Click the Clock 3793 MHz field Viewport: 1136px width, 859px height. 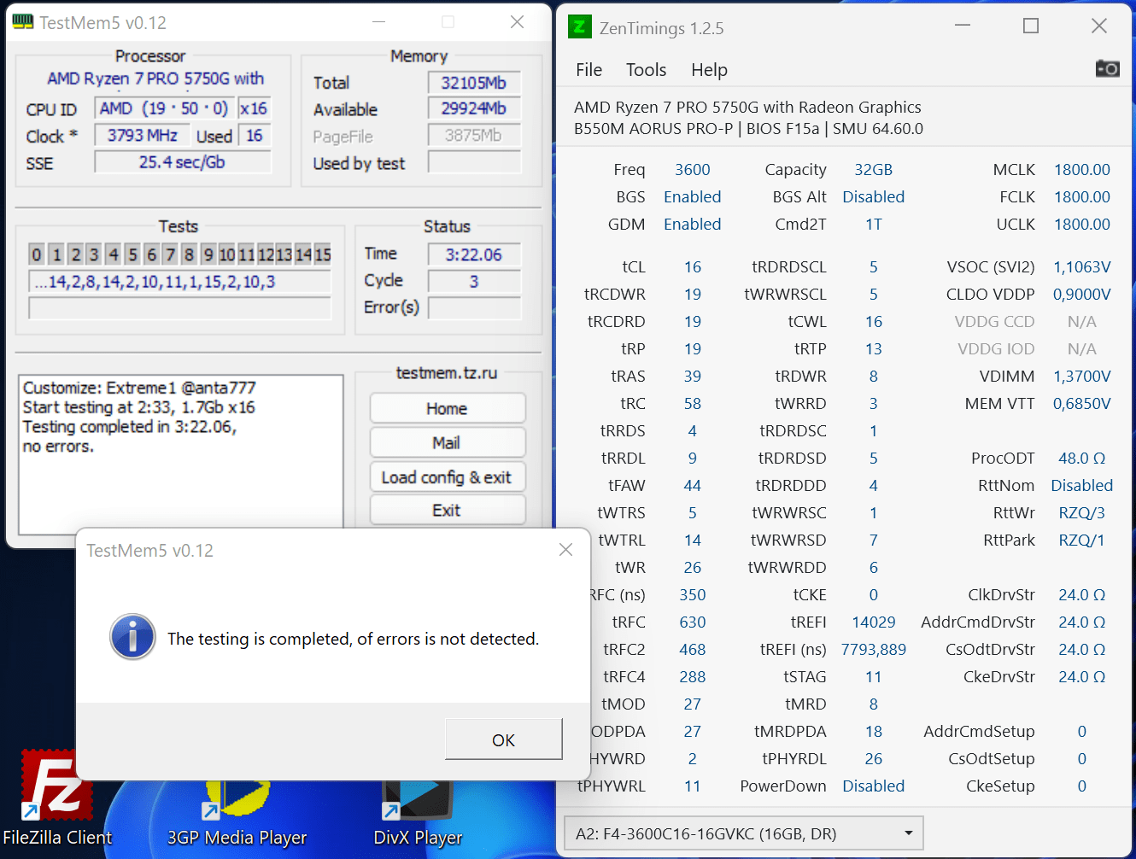point(143,135)
